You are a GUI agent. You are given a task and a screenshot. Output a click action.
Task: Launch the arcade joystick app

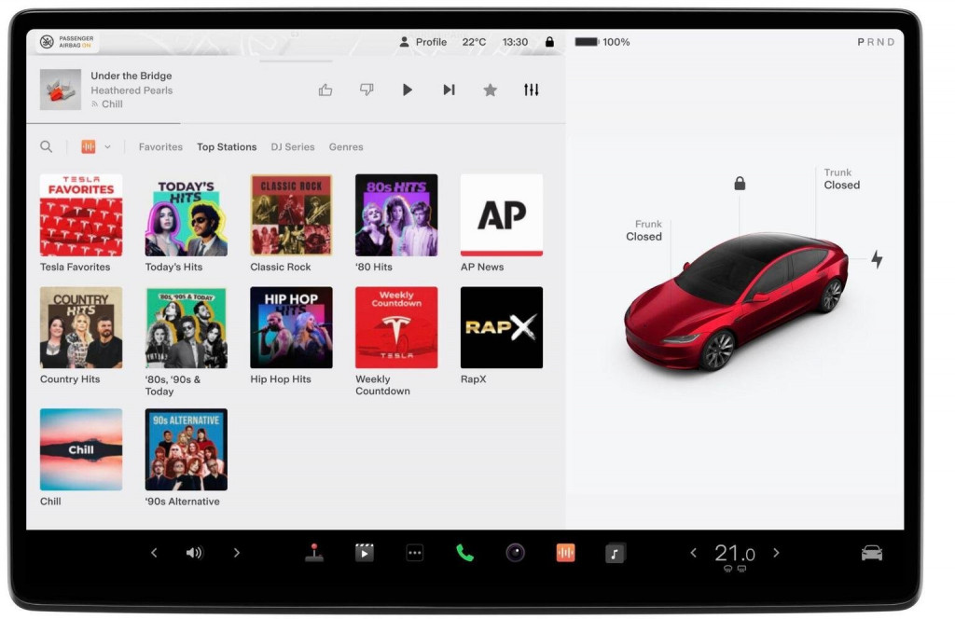coord(314,553)
